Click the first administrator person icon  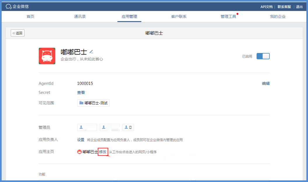click(81, 127)
